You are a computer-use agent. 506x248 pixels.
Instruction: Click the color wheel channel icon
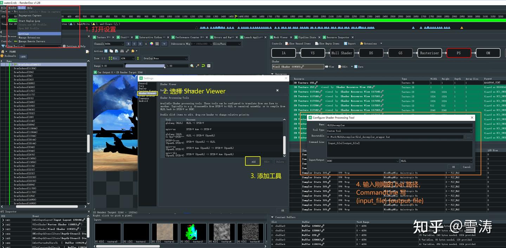click(151, 44)
